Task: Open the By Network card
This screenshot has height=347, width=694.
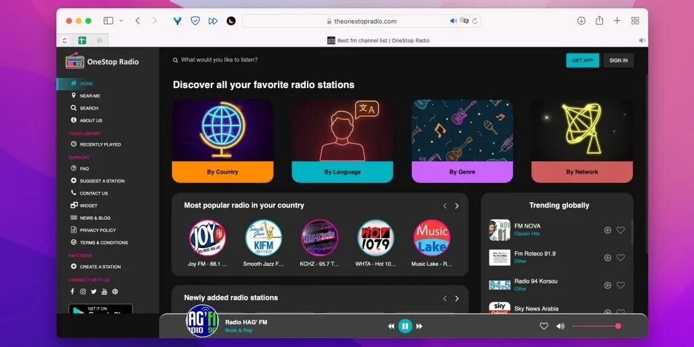Action: pyautogui.click(x=582, y=141)
